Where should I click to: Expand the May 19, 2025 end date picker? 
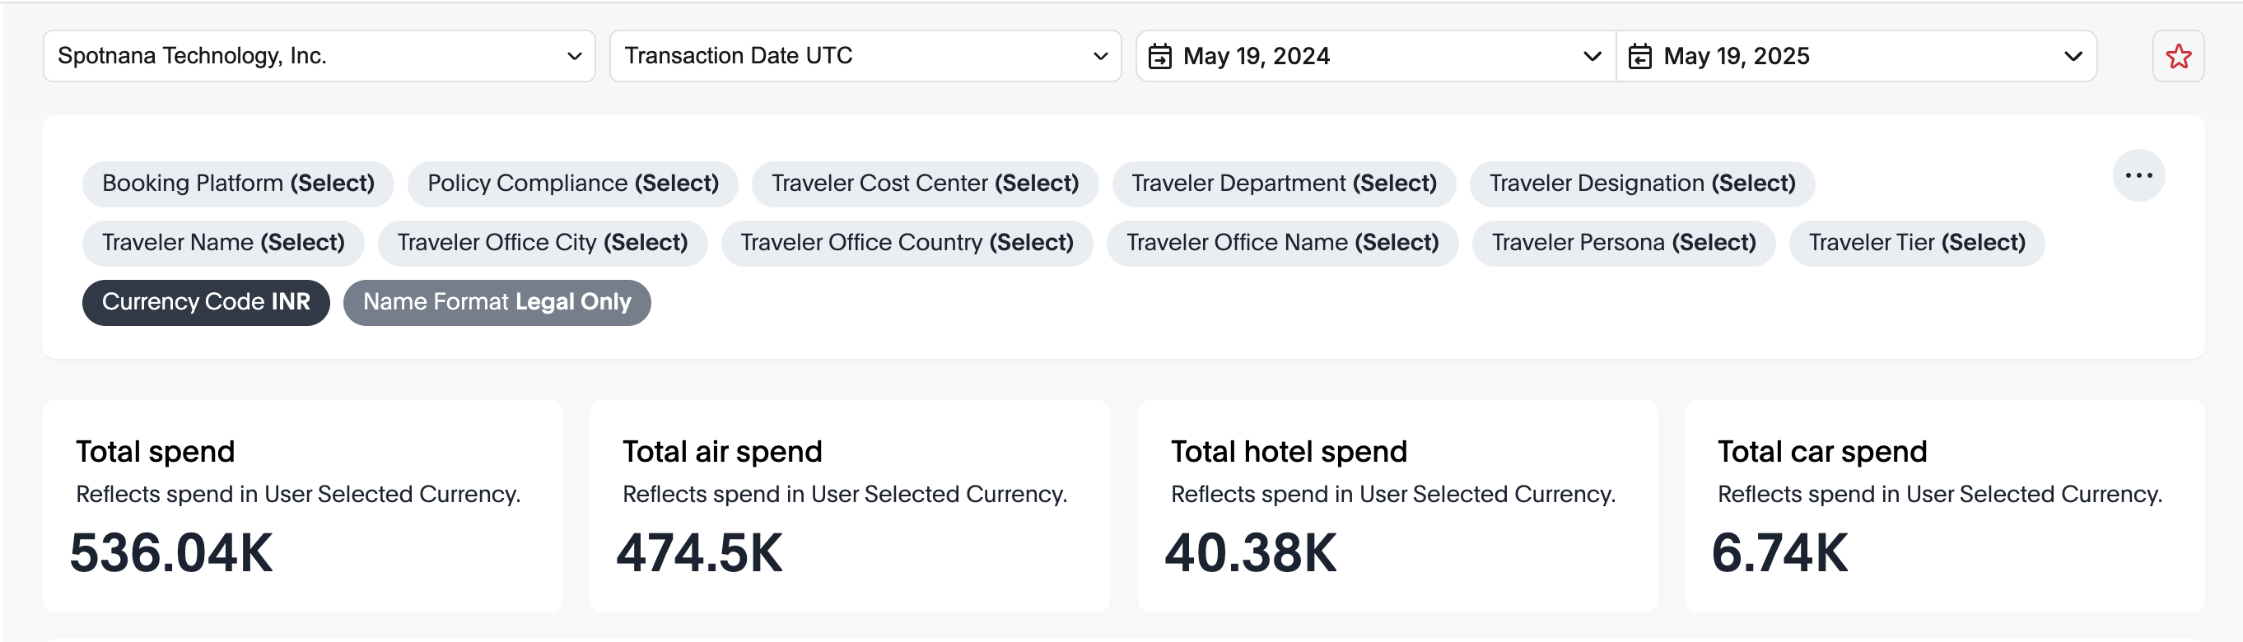[1856, 57]
